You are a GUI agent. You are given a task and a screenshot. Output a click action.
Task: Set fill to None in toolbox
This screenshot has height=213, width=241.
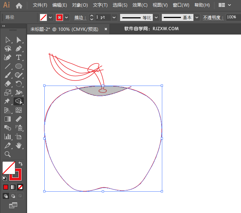(20, 187)
